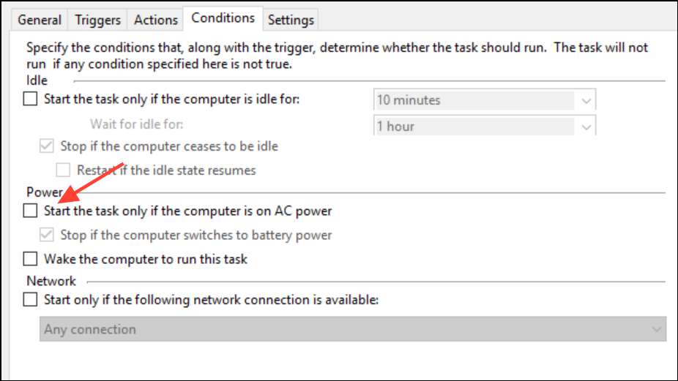This screenshot has height=381, width=678.
Task: Check restart if idle state resumes
Action: [64, 170]
